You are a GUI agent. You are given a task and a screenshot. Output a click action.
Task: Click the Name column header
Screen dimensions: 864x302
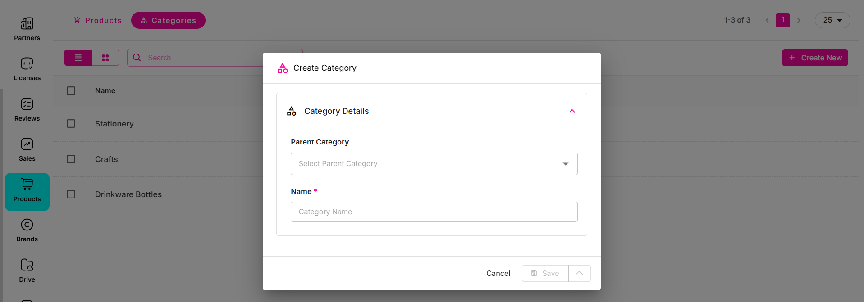tap(105, 90)
